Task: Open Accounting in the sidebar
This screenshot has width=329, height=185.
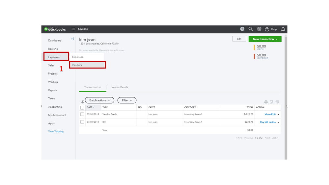Action: [55, 107]
